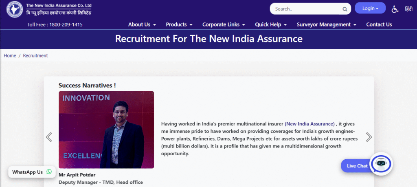
Task: Show previous success narrative with left arrow
Action: 49,137
